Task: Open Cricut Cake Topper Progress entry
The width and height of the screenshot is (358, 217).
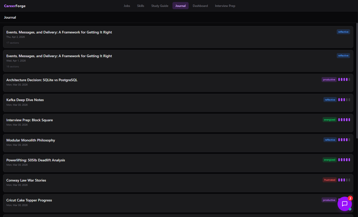Action: click(x=29, y=200)
